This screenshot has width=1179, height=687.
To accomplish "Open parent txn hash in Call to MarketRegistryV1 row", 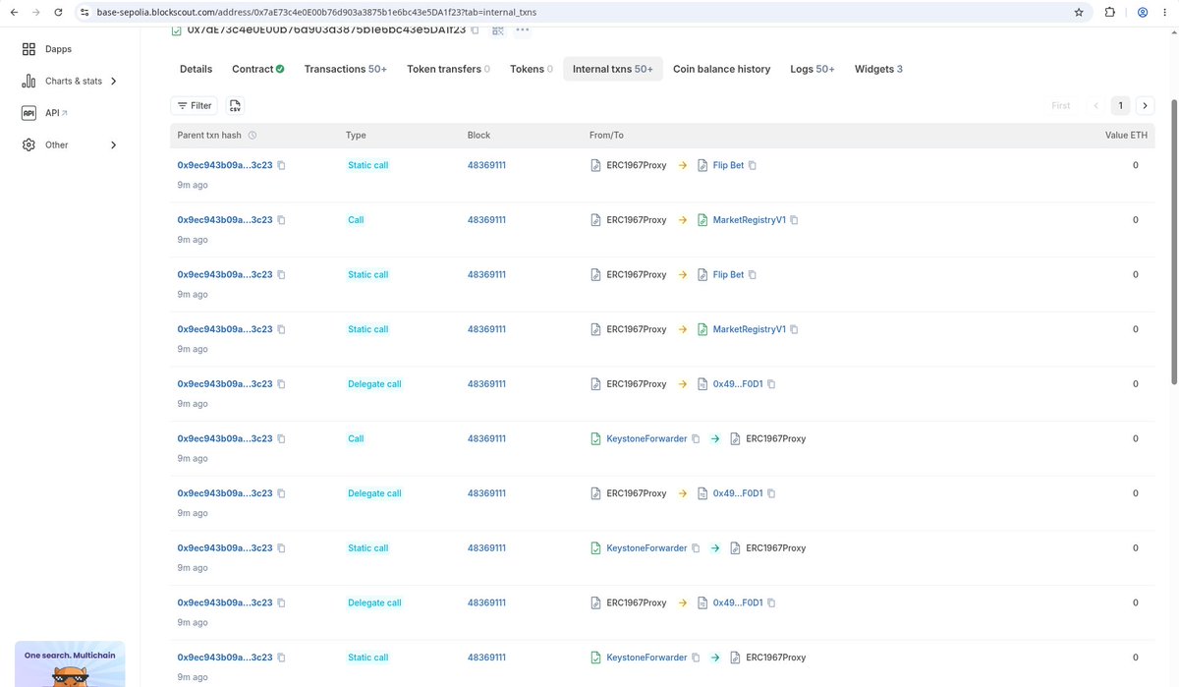I will (225, 220).
